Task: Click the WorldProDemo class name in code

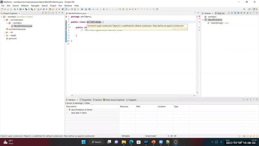Action: (94, 22)
